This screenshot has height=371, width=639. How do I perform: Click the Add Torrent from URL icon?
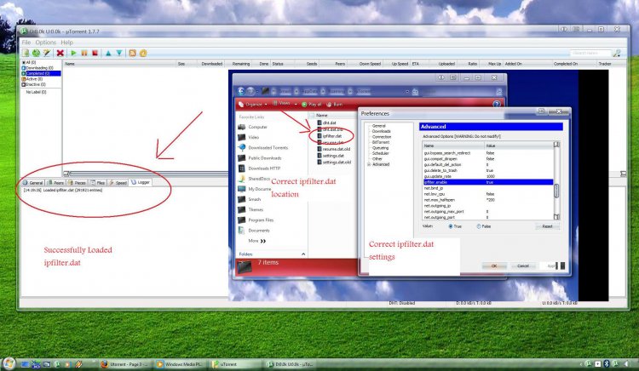tap(37, 53)
